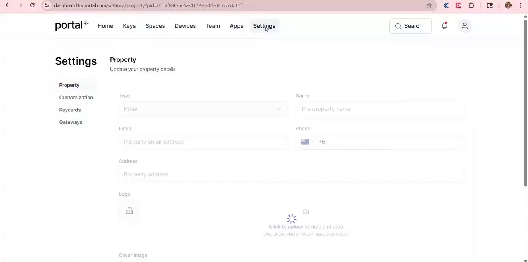The width and height of the screenshot is (528, 262).
Task: Bookmark this page with the star icon
Action: (x=429, y=5)
